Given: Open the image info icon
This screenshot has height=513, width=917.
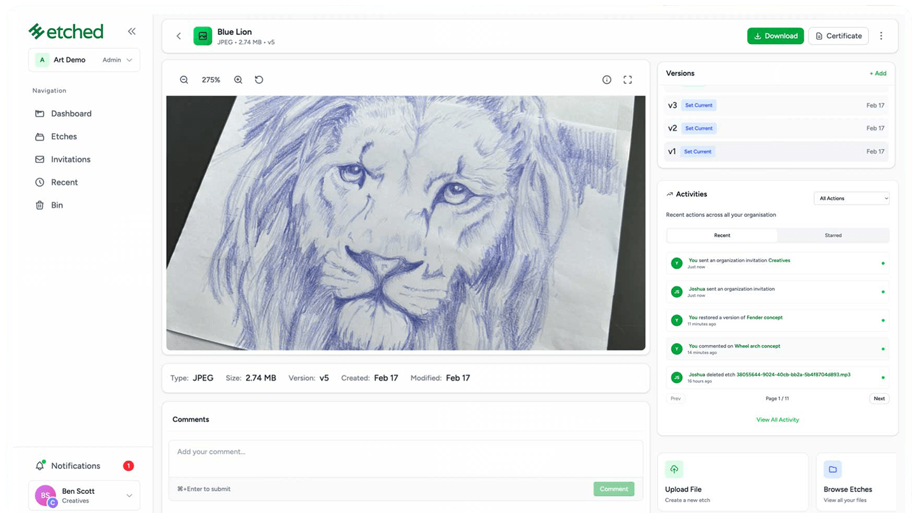Looking at the screenshot, I should [x=607, y=80].
